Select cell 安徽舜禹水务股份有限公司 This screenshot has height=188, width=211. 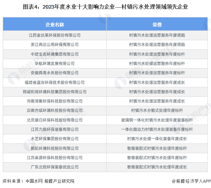(55, 73)
